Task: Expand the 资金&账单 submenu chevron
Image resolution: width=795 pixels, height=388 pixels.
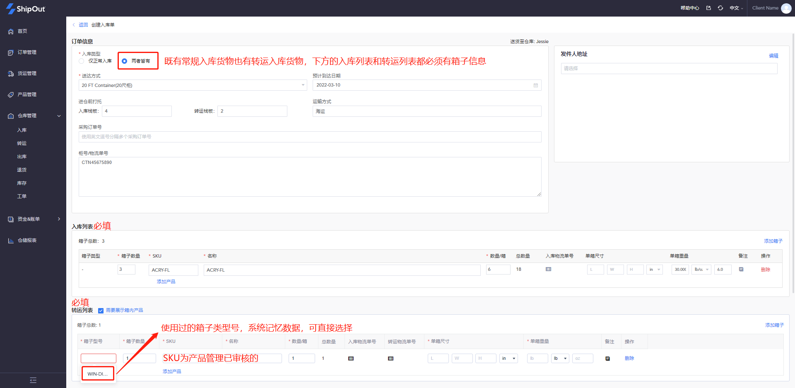Action: 59,219
